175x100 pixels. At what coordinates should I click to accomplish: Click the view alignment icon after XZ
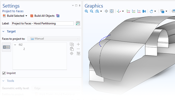click(x=144, y=11)
